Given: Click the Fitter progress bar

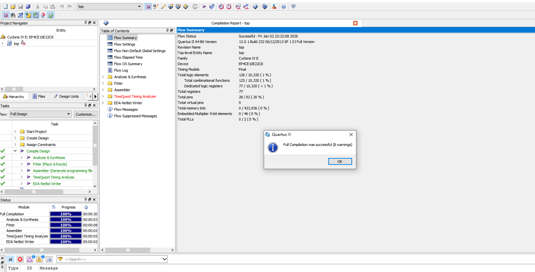Looking at the screenshot, I should pyautogui.click(x=66, y=225).
